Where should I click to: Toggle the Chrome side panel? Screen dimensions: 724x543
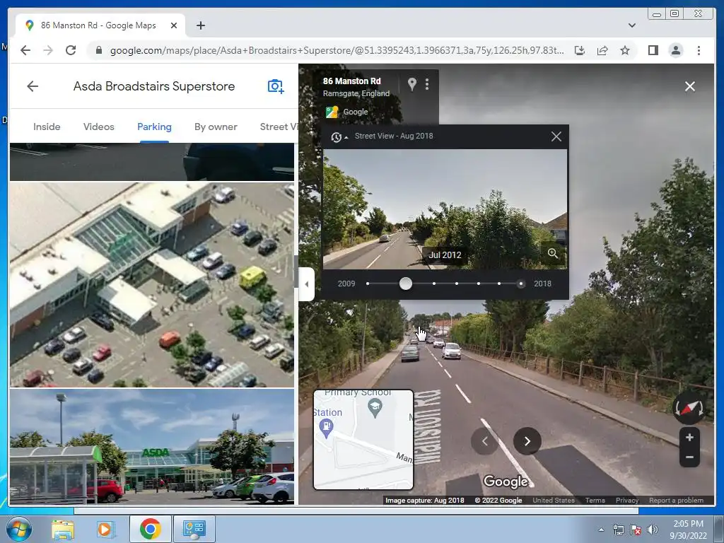point(653,50)
